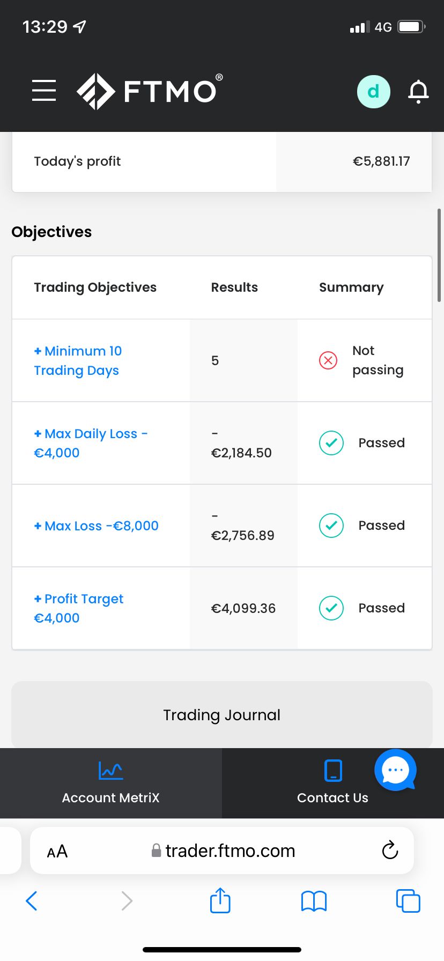Open Safari bookmarks book icon
The image size is (444, 961).
(314, 901)
